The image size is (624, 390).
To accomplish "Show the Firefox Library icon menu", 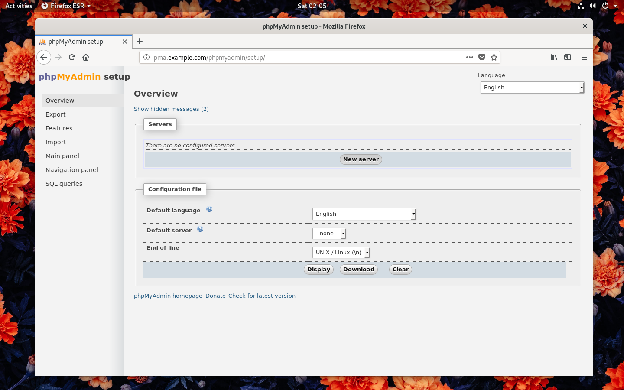I will coord(554,57).
